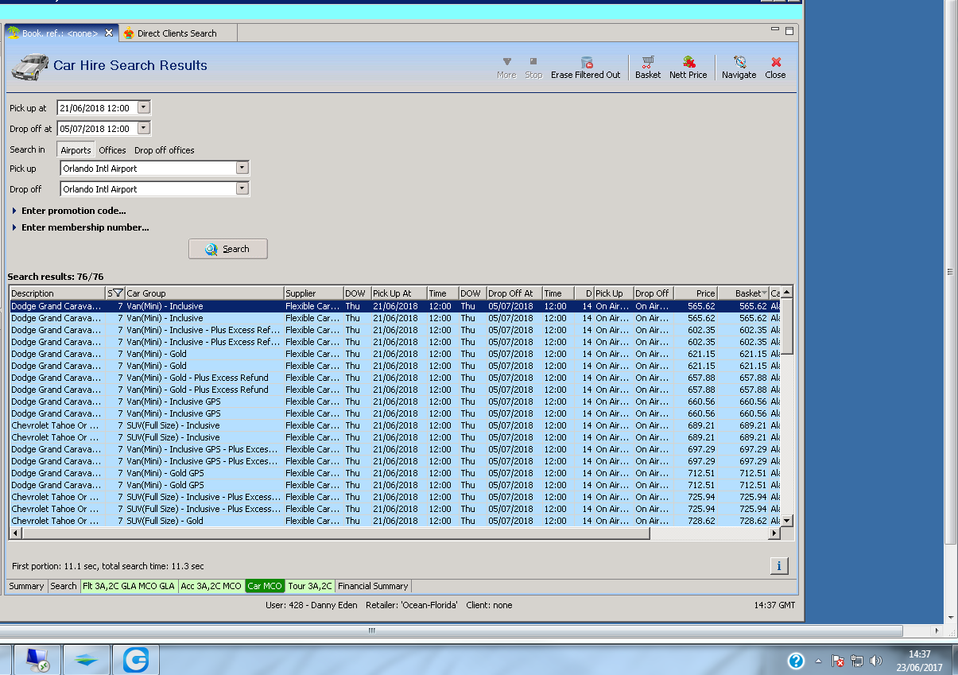The image size is (958, 675).
Task: Click the clock in Windows taskbar
Action: point(919,660)
